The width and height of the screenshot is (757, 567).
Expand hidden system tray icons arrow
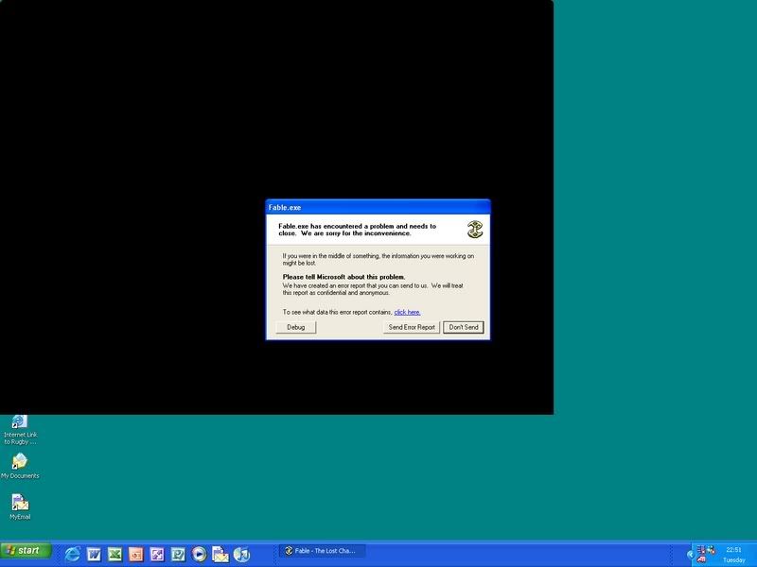pyautogui.click(x=691, y=555)
